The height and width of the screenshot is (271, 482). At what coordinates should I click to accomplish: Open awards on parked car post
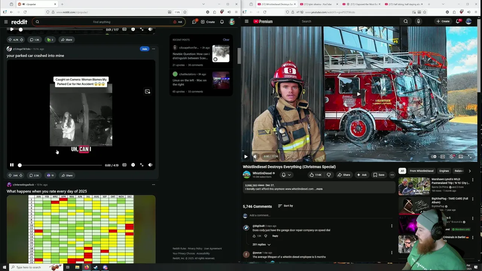coord(50,175)
